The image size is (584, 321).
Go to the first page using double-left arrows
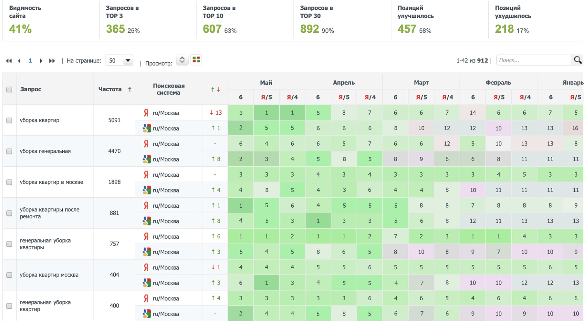(9, 61)
